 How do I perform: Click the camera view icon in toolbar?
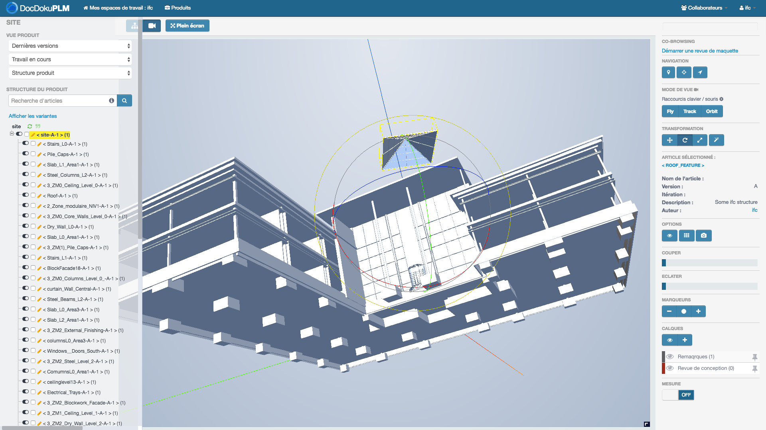[152, 26]
